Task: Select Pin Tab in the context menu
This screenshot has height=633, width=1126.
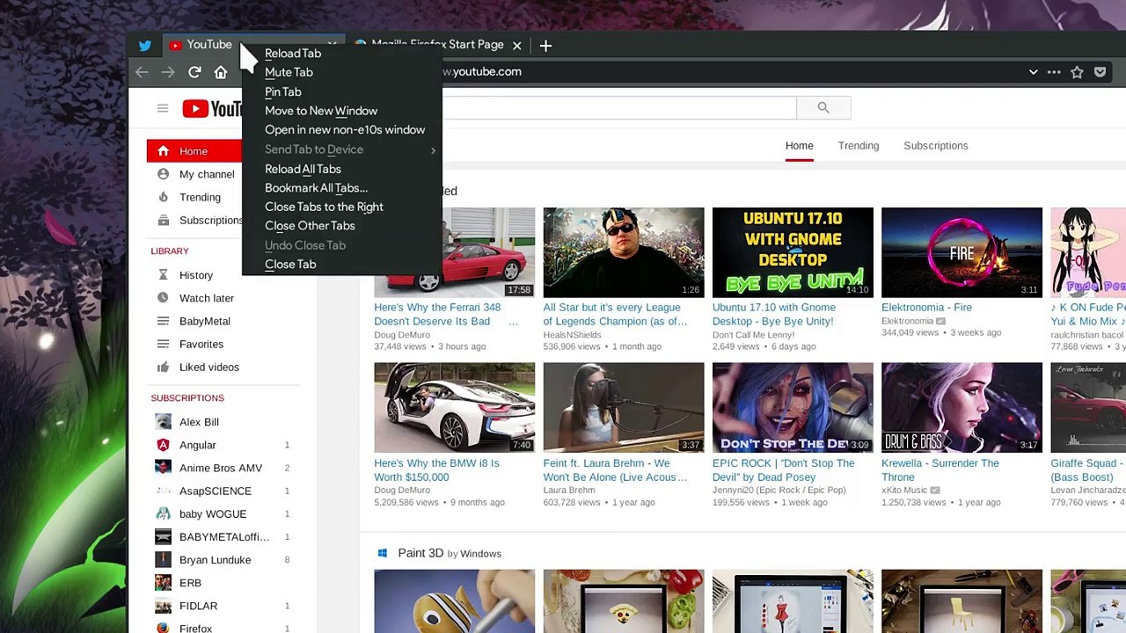Action: coord(341,91)
